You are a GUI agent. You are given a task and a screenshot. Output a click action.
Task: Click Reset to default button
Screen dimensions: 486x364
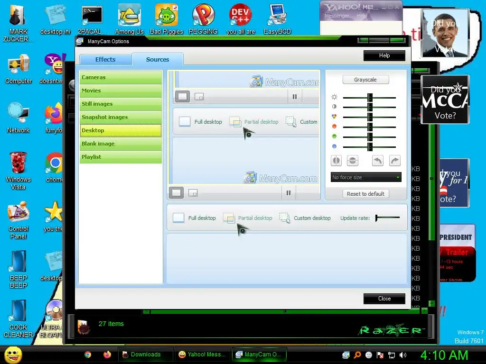365,194
